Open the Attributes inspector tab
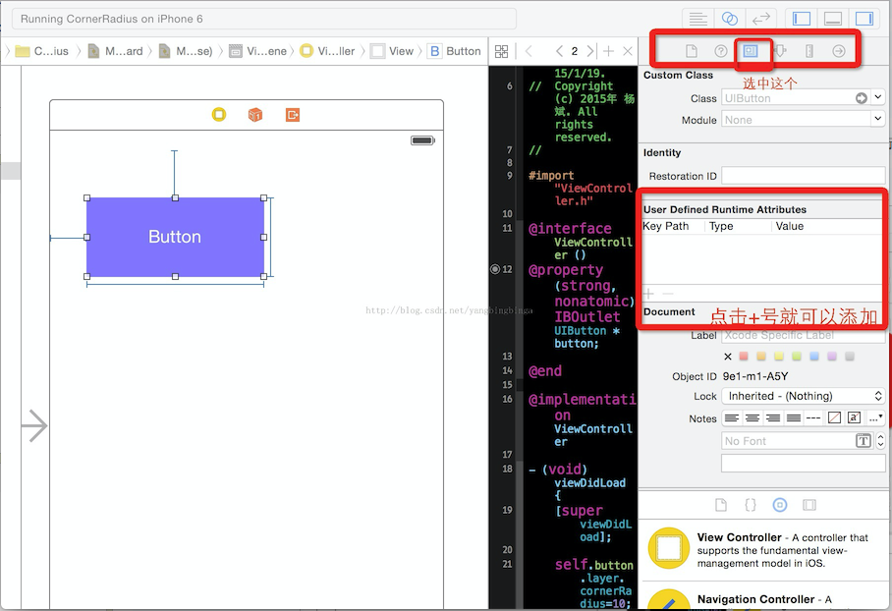 tap(780, 51)
